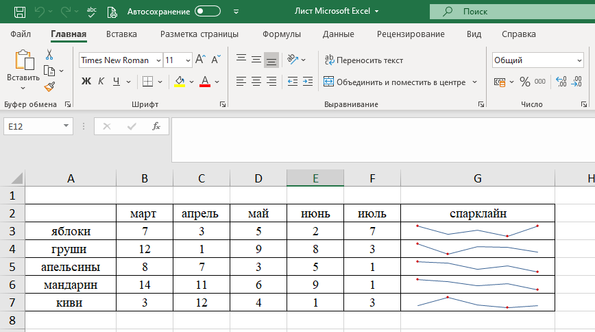Apply red font color
Viewport: 595px width, 332px height.
205,82
